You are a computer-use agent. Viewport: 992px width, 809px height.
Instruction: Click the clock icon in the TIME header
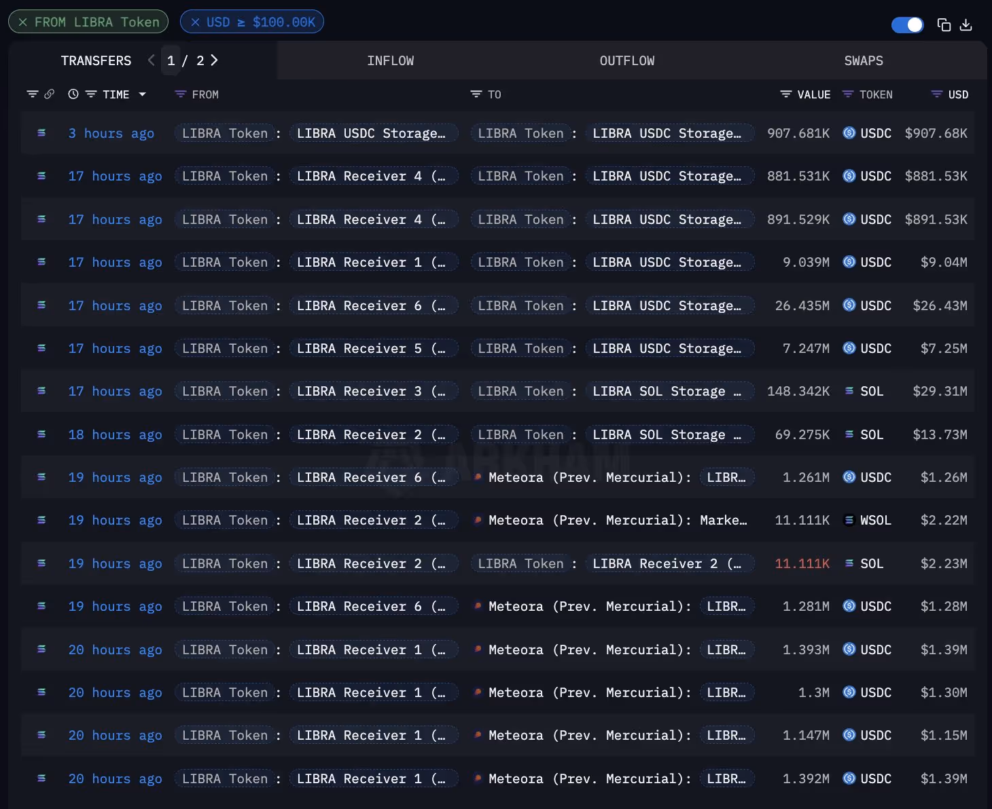pyautogui.click(x=73, y=94)
